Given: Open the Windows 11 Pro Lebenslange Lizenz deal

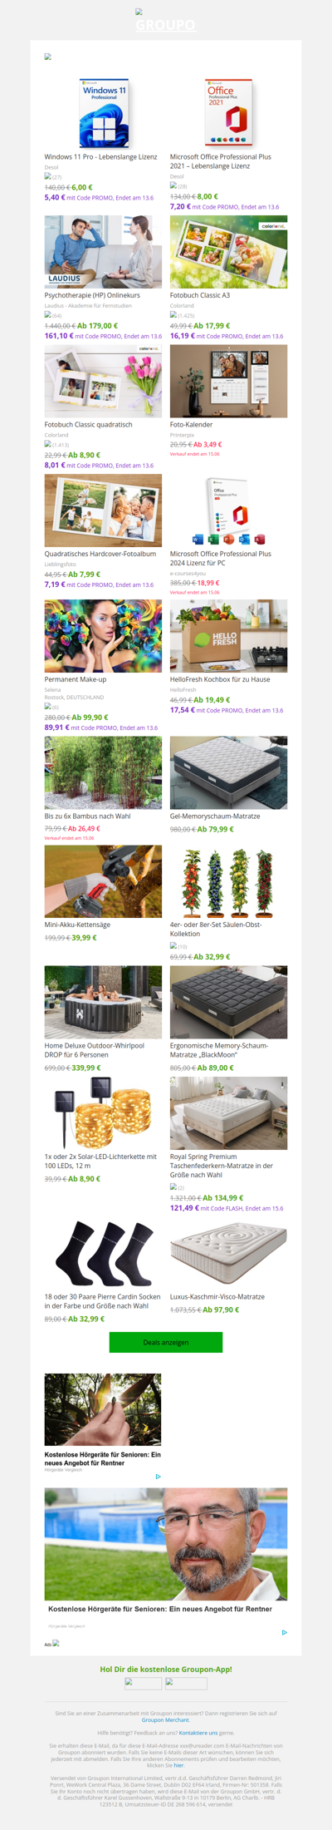Looking at the screenshot, I should (100, 156).
